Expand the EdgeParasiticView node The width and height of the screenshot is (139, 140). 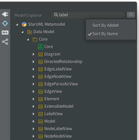click(33, 84)
